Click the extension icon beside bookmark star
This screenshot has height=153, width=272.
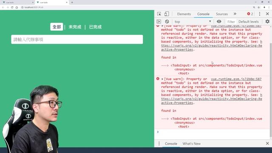264,7
